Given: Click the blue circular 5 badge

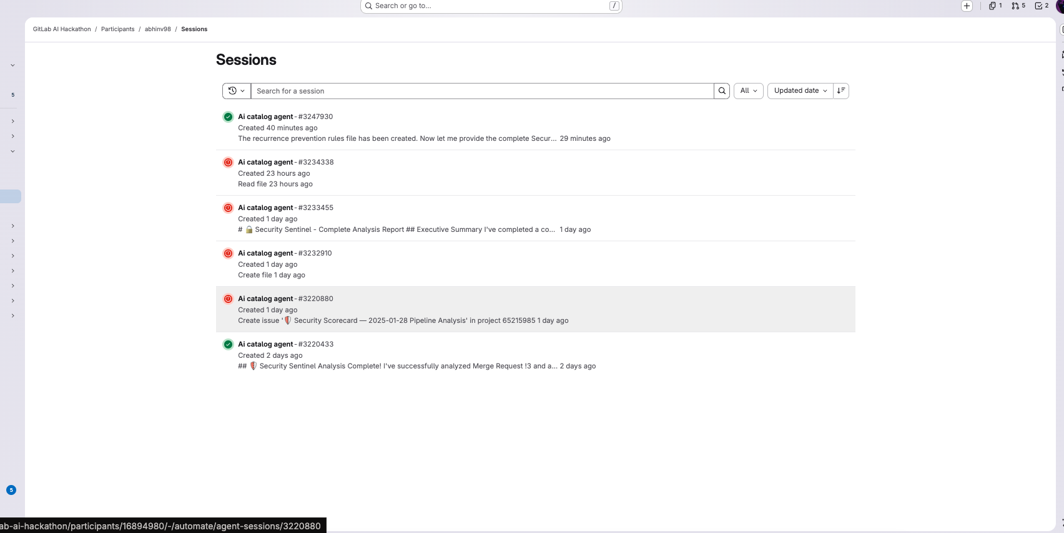Looking at the screenshot, I should (11, 490).
